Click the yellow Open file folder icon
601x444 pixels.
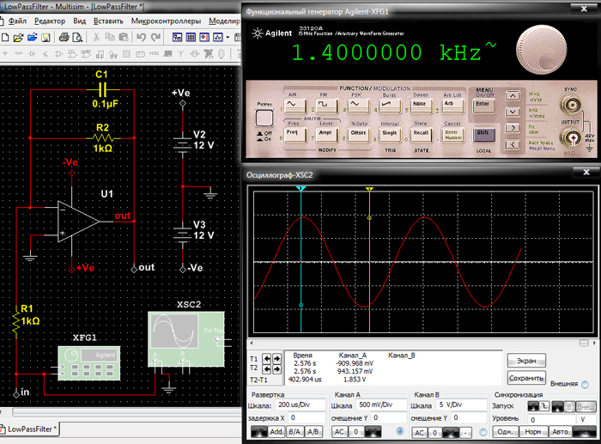(18, 37)
